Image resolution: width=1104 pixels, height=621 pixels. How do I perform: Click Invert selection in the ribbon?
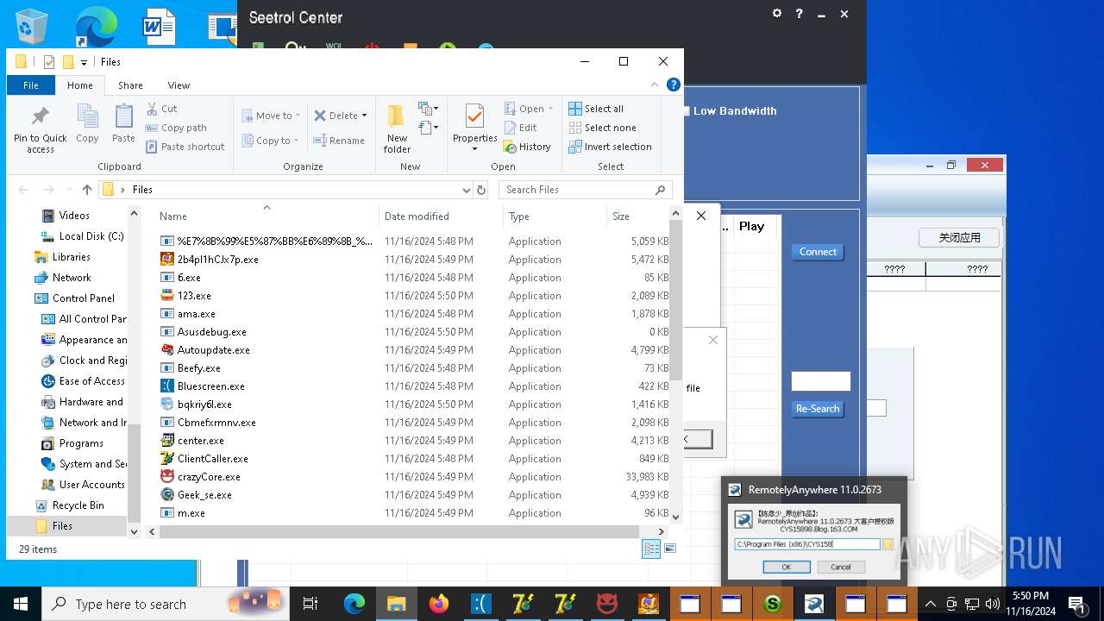(610, 147)
